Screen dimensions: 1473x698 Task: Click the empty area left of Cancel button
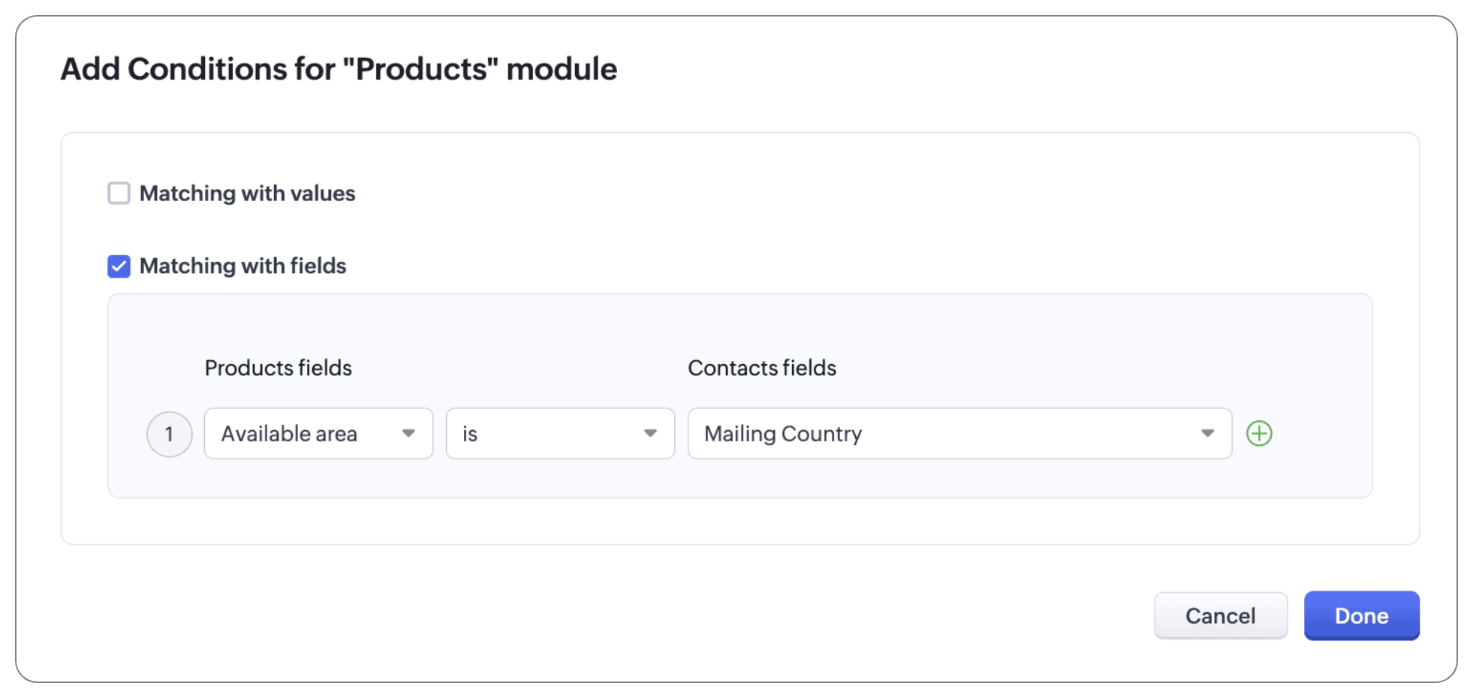751,615
